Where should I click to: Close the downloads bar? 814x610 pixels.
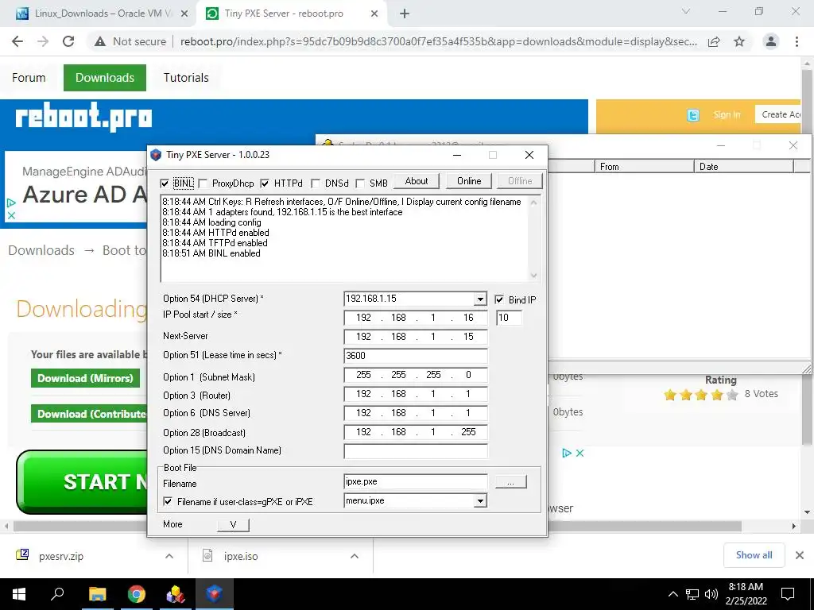pos(800,555)
